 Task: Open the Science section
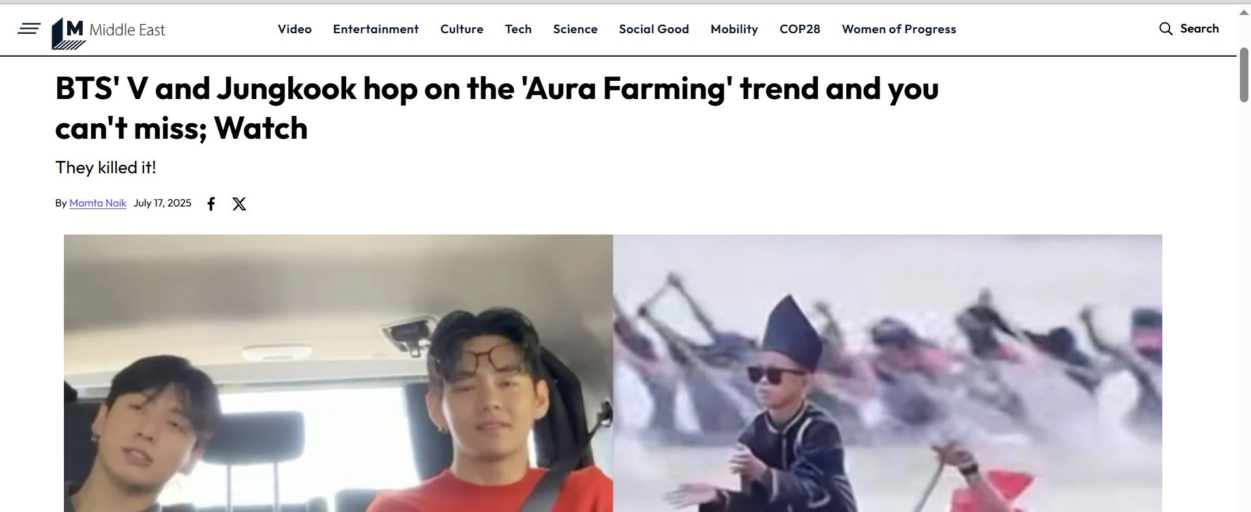pyautogui.click(x=575, y=29)
